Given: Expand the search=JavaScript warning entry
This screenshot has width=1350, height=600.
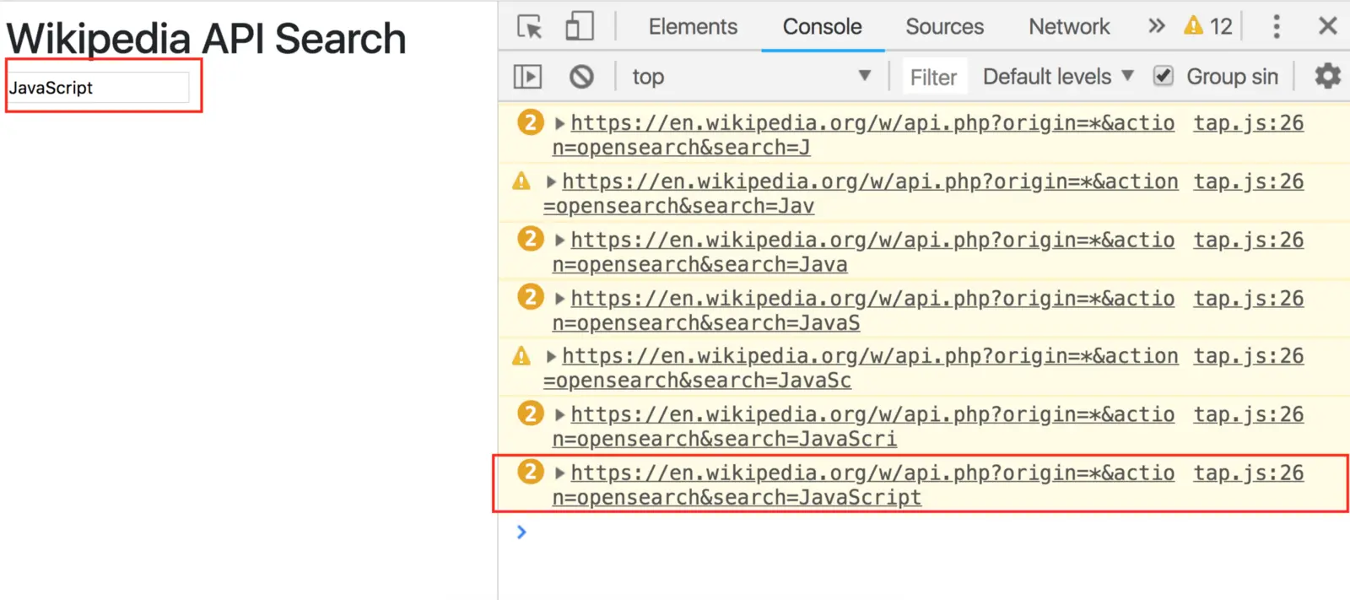Looking at the screenshot, I should coord(559,473).
